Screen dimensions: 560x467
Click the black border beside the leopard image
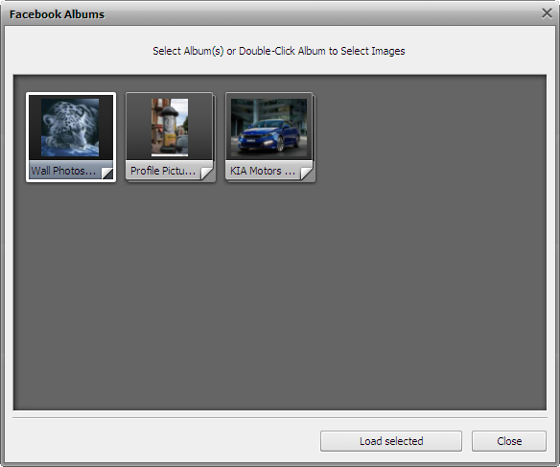coord(35,128)
